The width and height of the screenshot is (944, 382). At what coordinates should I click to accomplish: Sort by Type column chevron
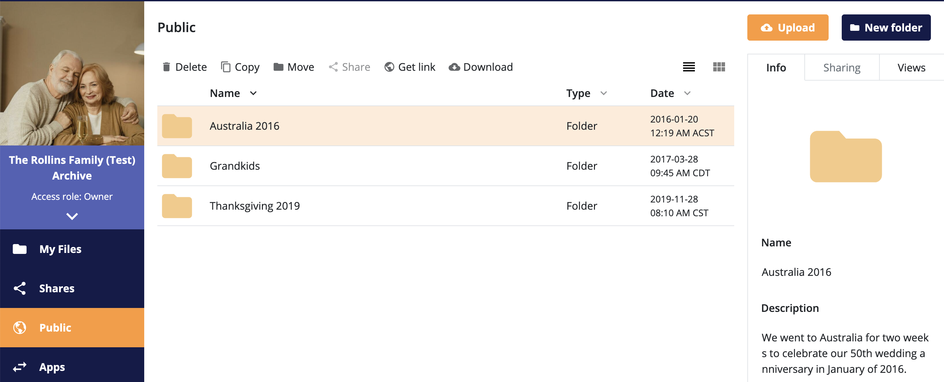pos(603,93)
